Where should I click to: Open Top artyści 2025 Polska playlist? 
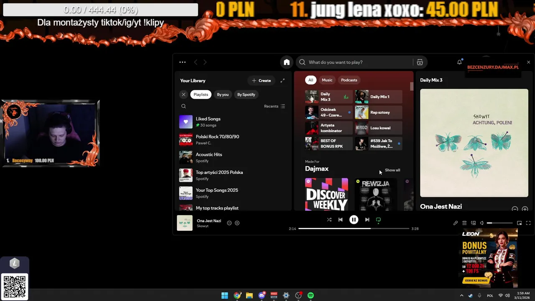(233, 175)
